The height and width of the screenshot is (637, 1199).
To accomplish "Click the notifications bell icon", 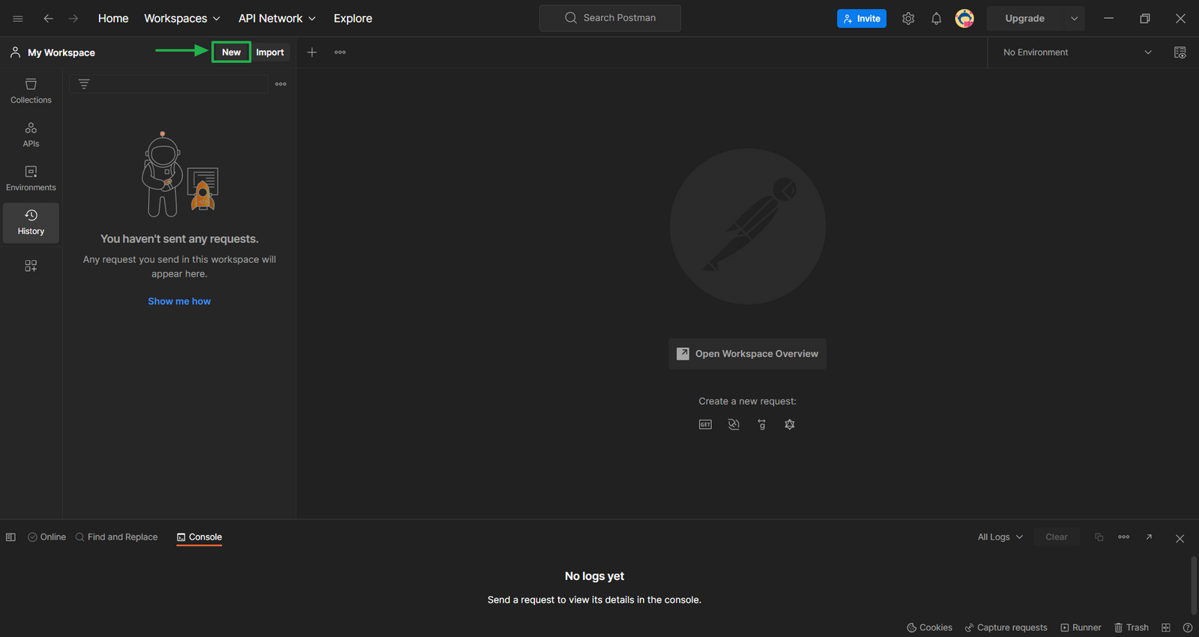I will (x=936, y=19).
